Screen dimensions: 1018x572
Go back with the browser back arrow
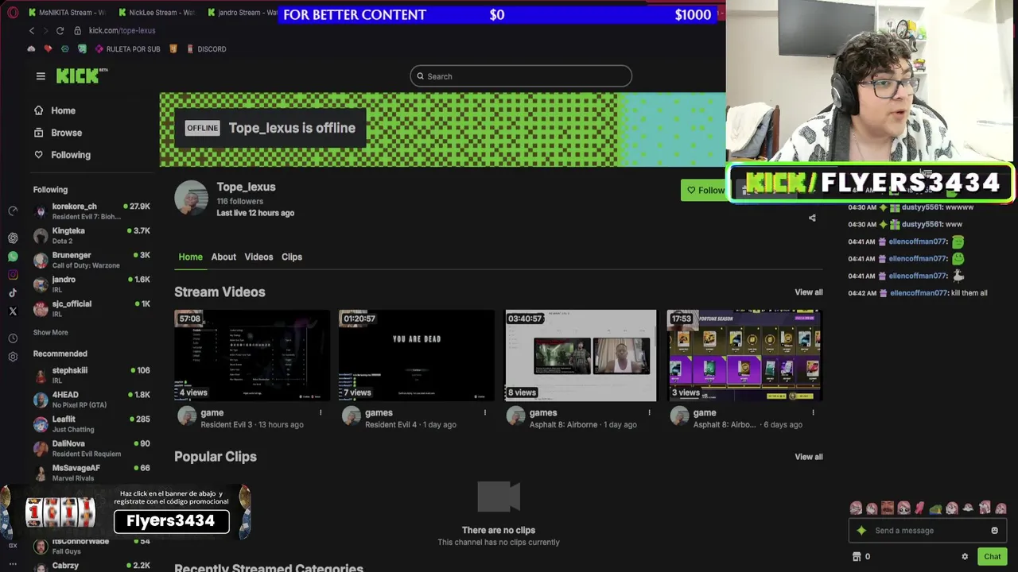tap(32, 30)
